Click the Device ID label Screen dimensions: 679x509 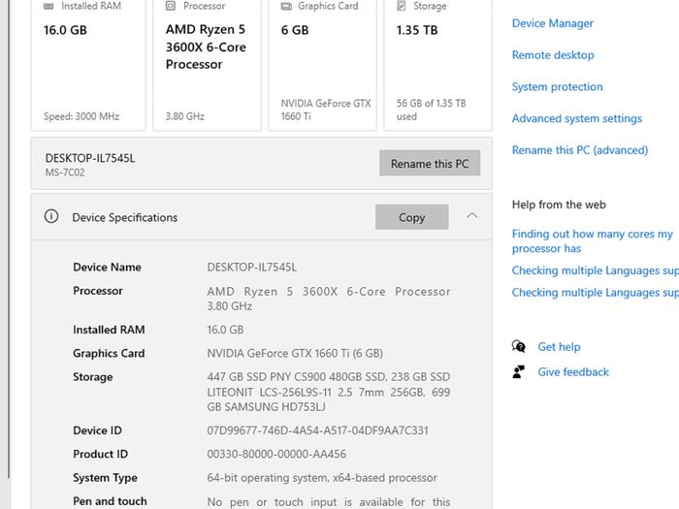97,430
